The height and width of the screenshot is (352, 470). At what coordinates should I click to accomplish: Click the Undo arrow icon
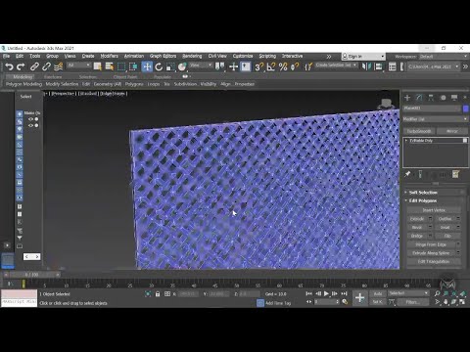click(x=9, y=66)
